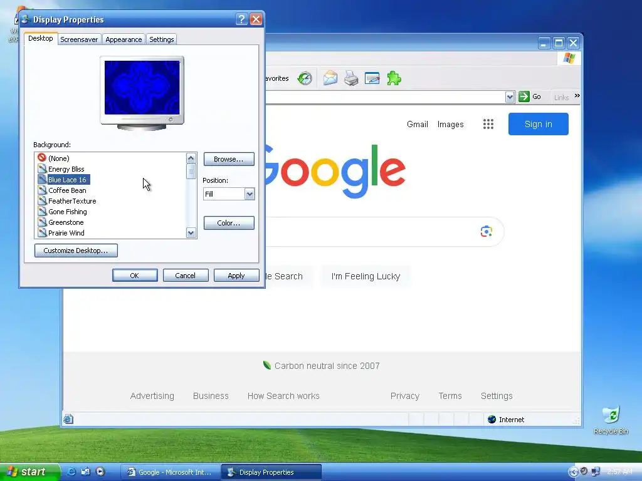Select Blue Lace 16 background
Screen dimensions: 642x481
[67, 180]
